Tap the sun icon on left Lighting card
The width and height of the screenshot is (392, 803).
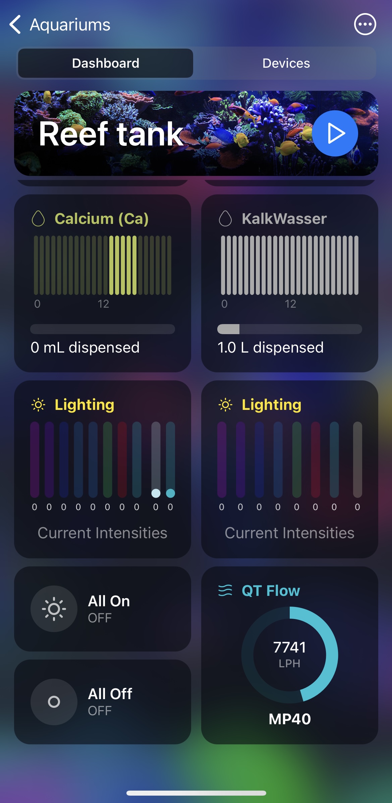click(38, 405)
